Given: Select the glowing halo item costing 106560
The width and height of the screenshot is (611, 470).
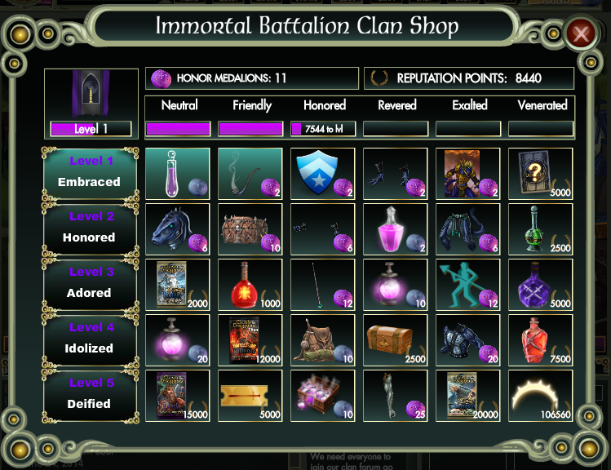Looking at the screenshot, I should click(x=541, y=396).
